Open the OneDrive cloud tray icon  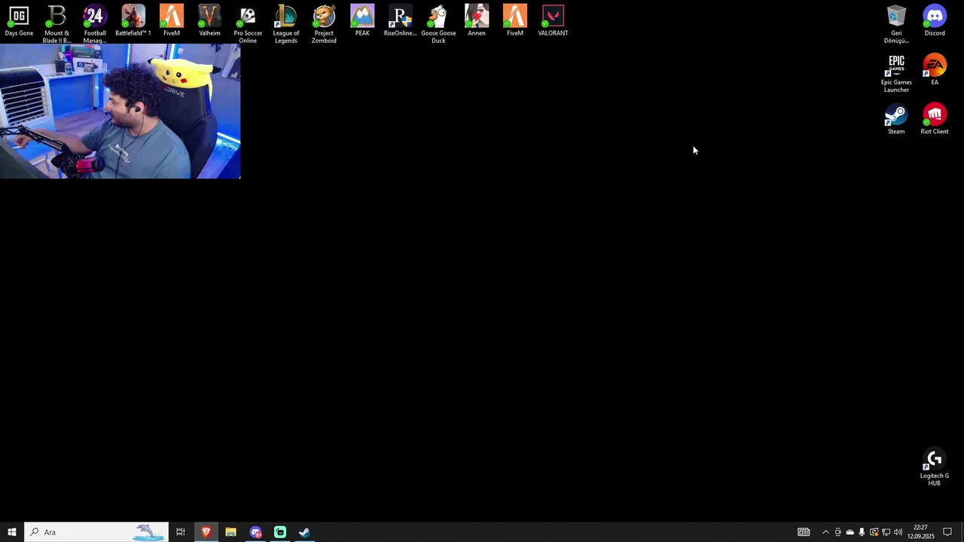[x=850, y=532]
